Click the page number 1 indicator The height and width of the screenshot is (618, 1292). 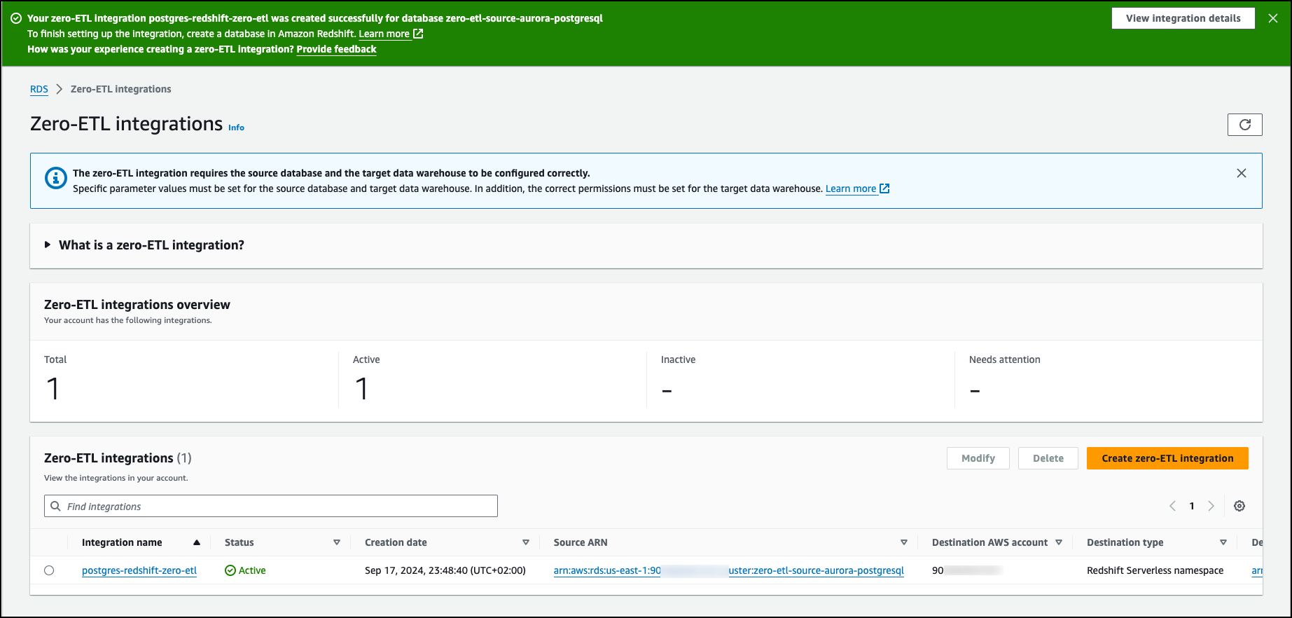(1192, 506)
